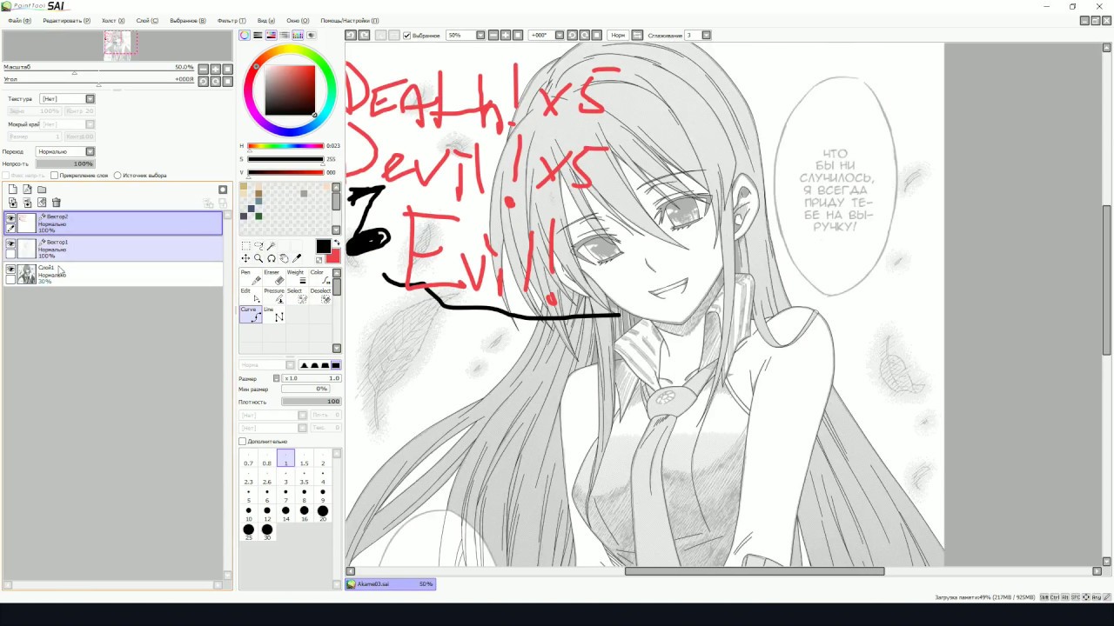Open the Редактировать menu

(66, 21)
